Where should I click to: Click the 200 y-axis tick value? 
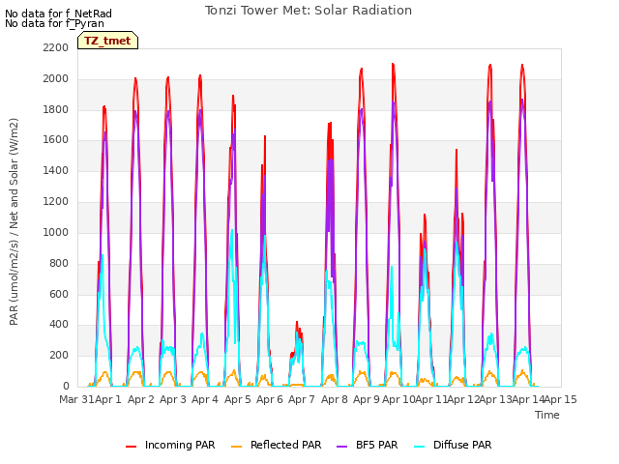coord(59,355)
